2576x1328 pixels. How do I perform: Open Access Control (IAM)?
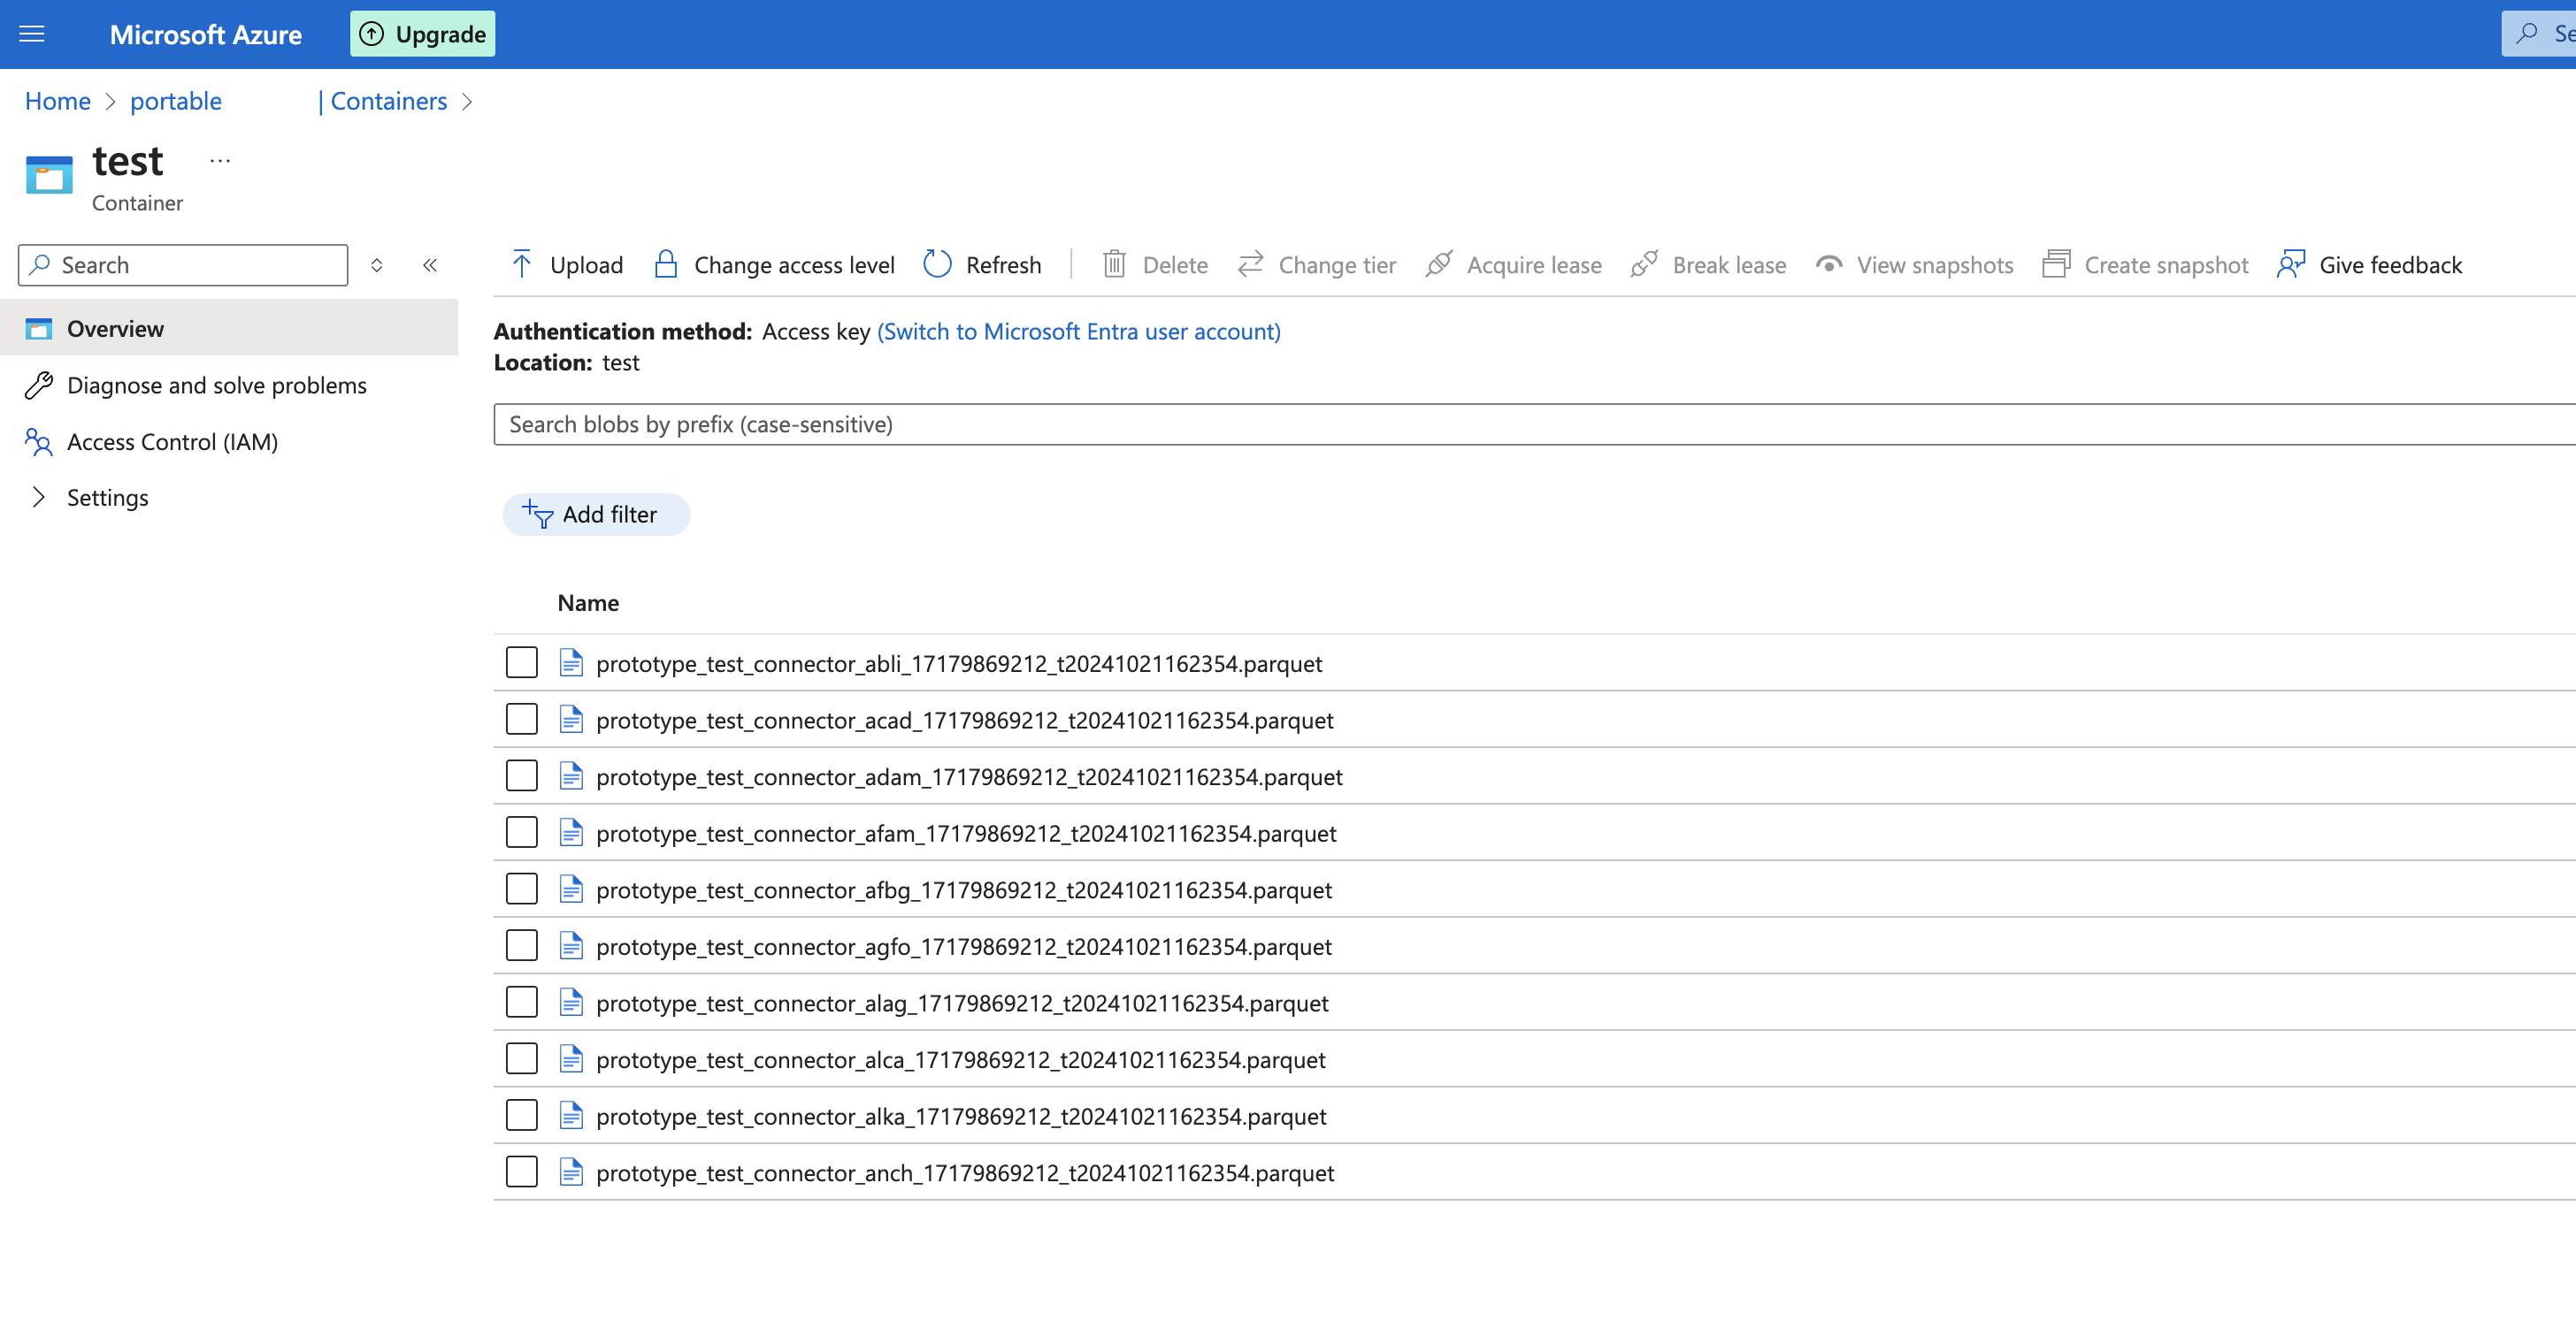point(172,440)
